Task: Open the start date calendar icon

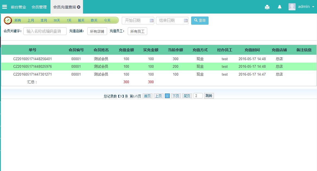Action: tap(152, 21)
